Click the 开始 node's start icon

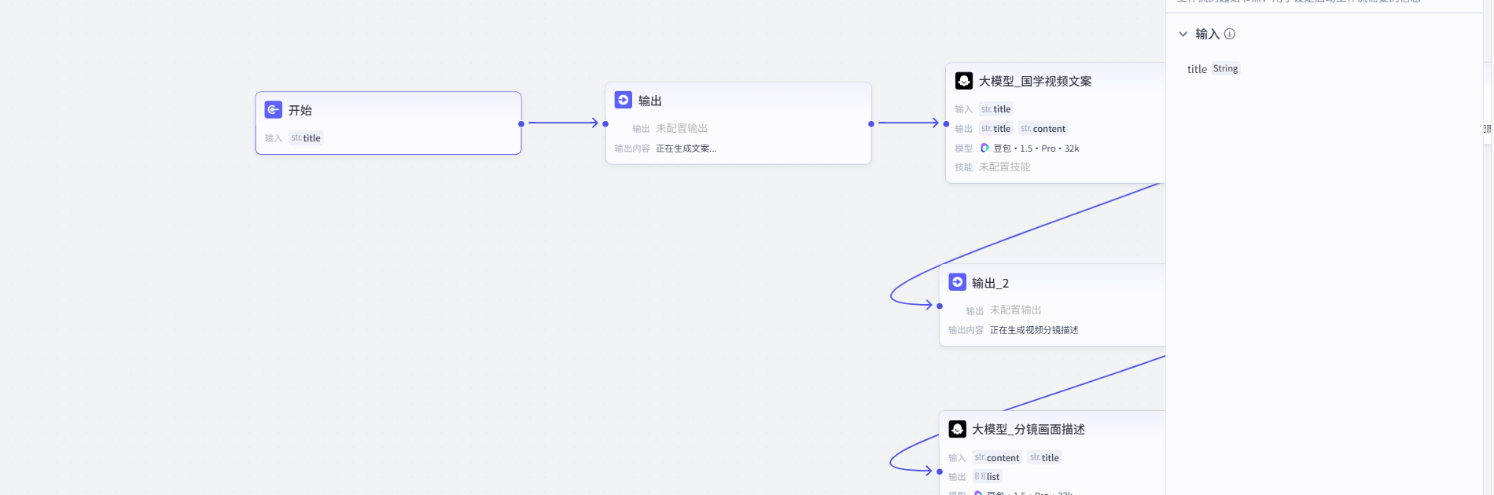coord(274,110)
